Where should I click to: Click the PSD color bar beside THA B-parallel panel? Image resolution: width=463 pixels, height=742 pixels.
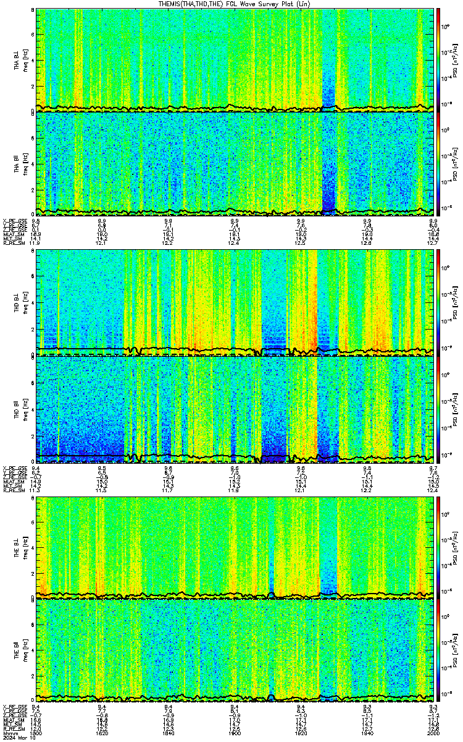point(438,163)
